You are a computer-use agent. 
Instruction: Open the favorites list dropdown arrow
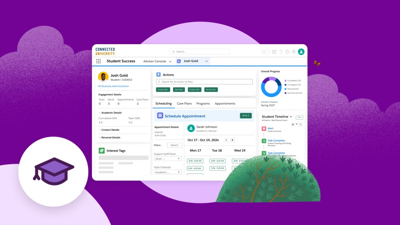click(x=268, y=52)
